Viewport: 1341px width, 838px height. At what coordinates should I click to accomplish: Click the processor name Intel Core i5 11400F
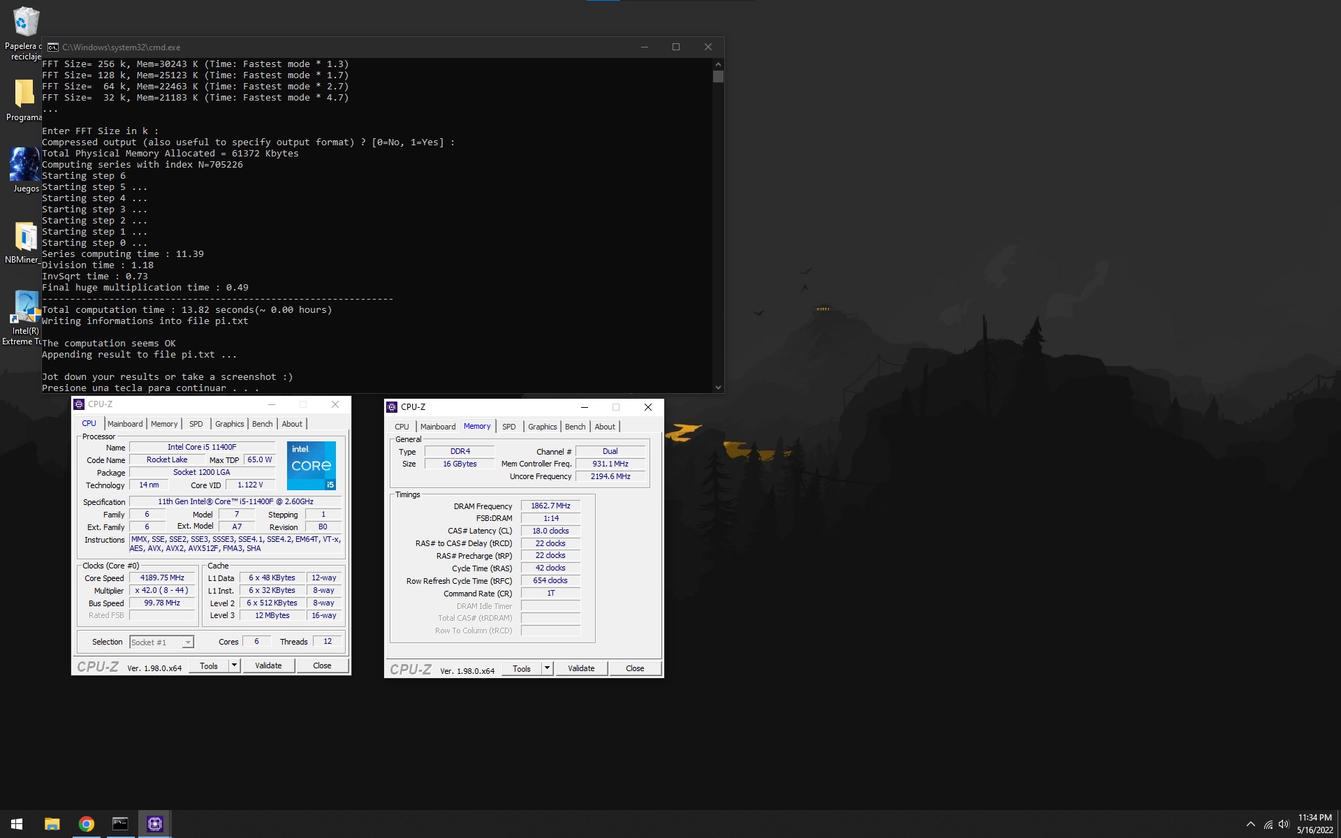click(x=202, y=448)
